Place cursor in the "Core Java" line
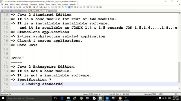 [27, 45]
